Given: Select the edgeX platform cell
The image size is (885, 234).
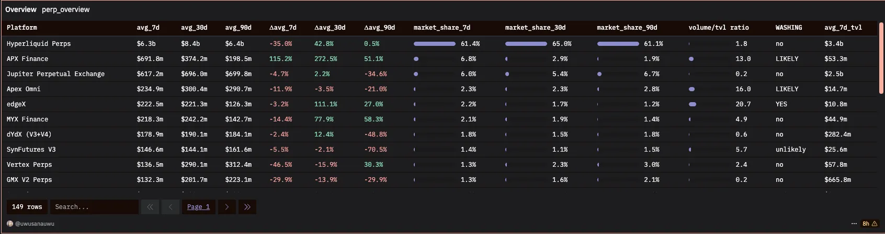Looking at the screenshot, I should 16,104.
